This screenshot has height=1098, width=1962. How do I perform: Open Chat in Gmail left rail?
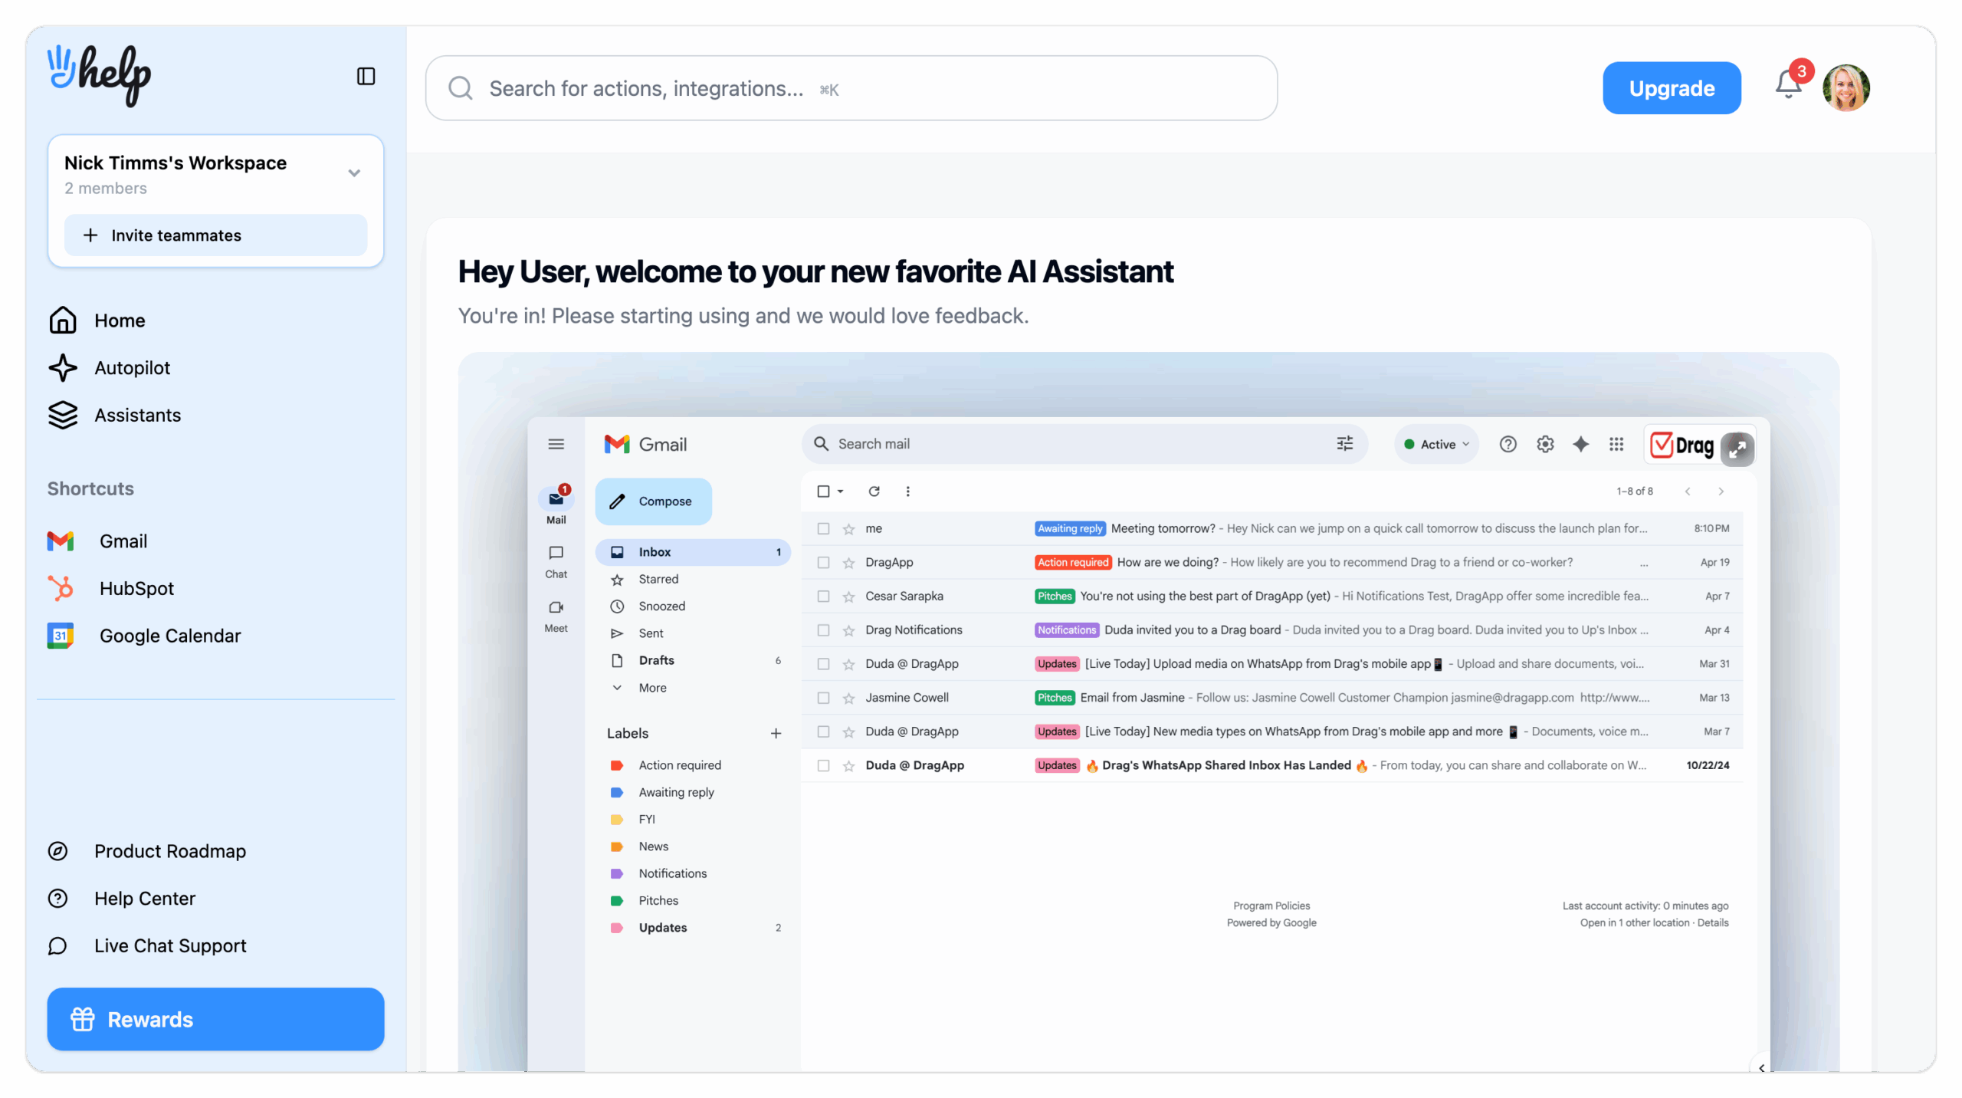[556, 561]
